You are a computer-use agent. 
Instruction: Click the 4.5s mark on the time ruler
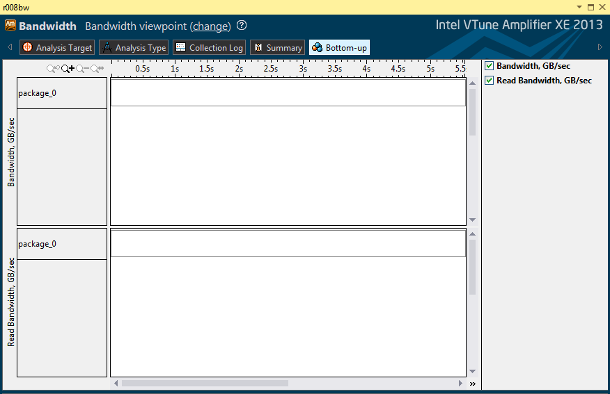point(398,69)
